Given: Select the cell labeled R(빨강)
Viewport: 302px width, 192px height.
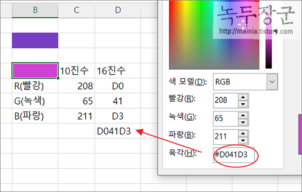Looking at the screenshot, I should point(35,86).
